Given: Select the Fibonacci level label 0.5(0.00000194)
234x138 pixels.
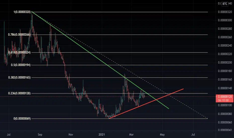Looking at the screenshot, I should coord(21,65).
